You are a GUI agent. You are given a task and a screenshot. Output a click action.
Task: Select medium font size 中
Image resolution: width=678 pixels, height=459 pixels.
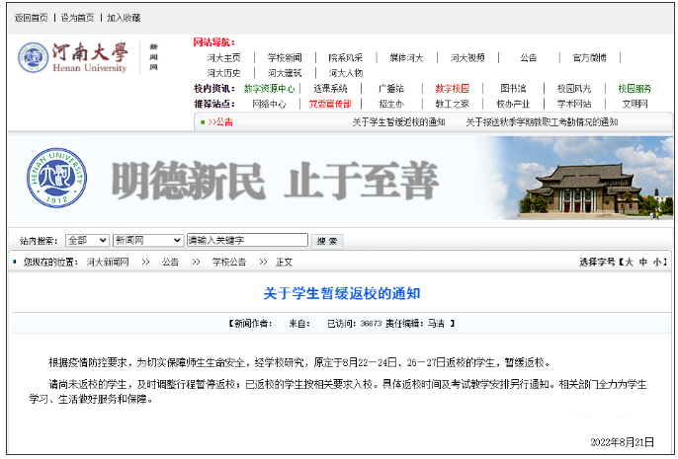pyautogui.click(x=642, y=263)
